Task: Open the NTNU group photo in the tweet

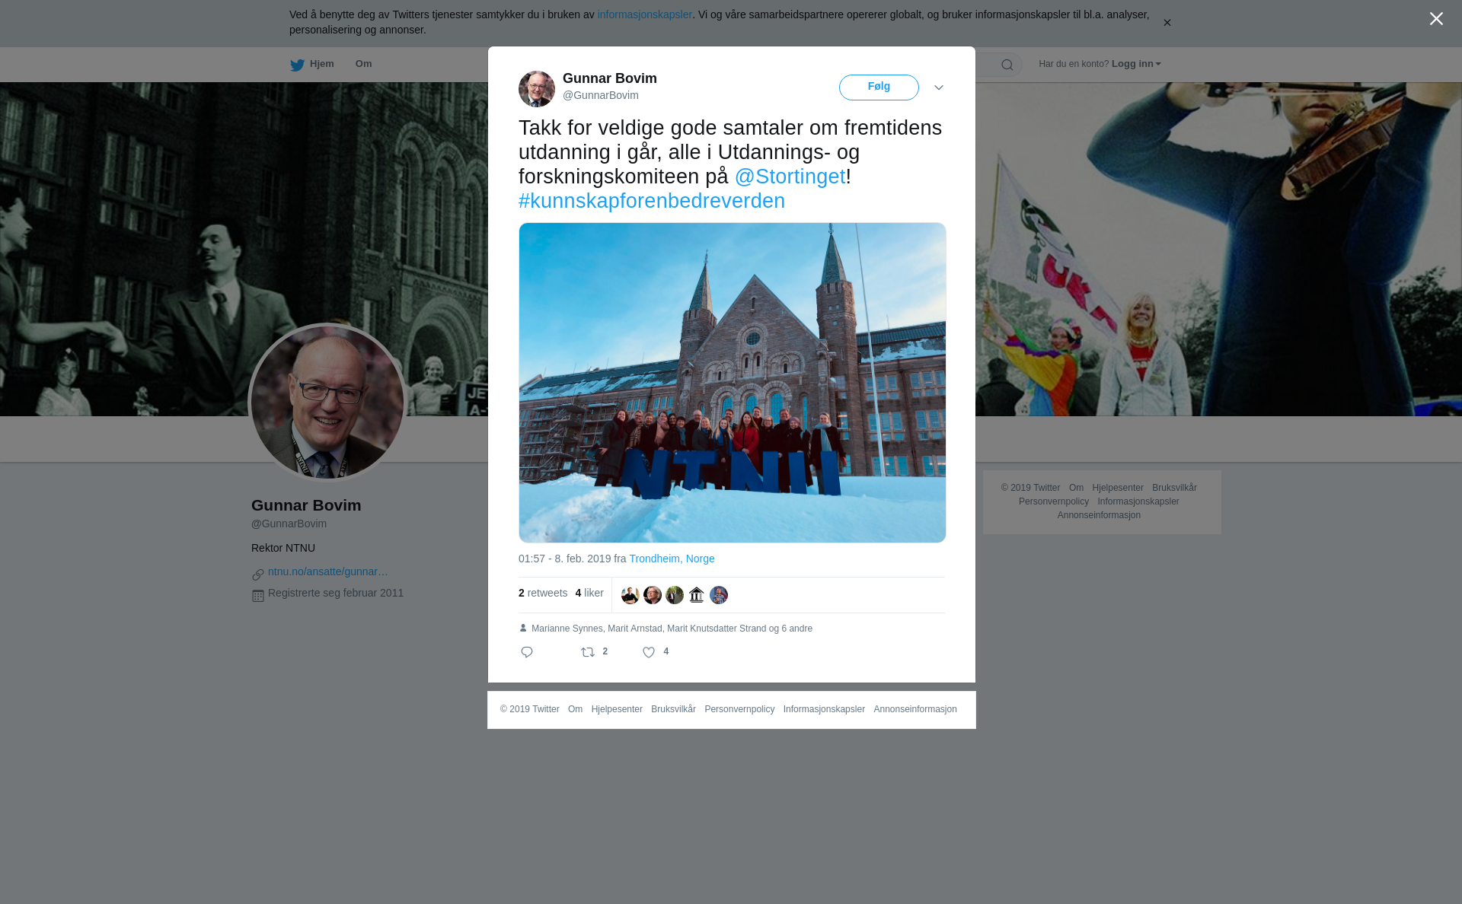Action: pos(733,383)
